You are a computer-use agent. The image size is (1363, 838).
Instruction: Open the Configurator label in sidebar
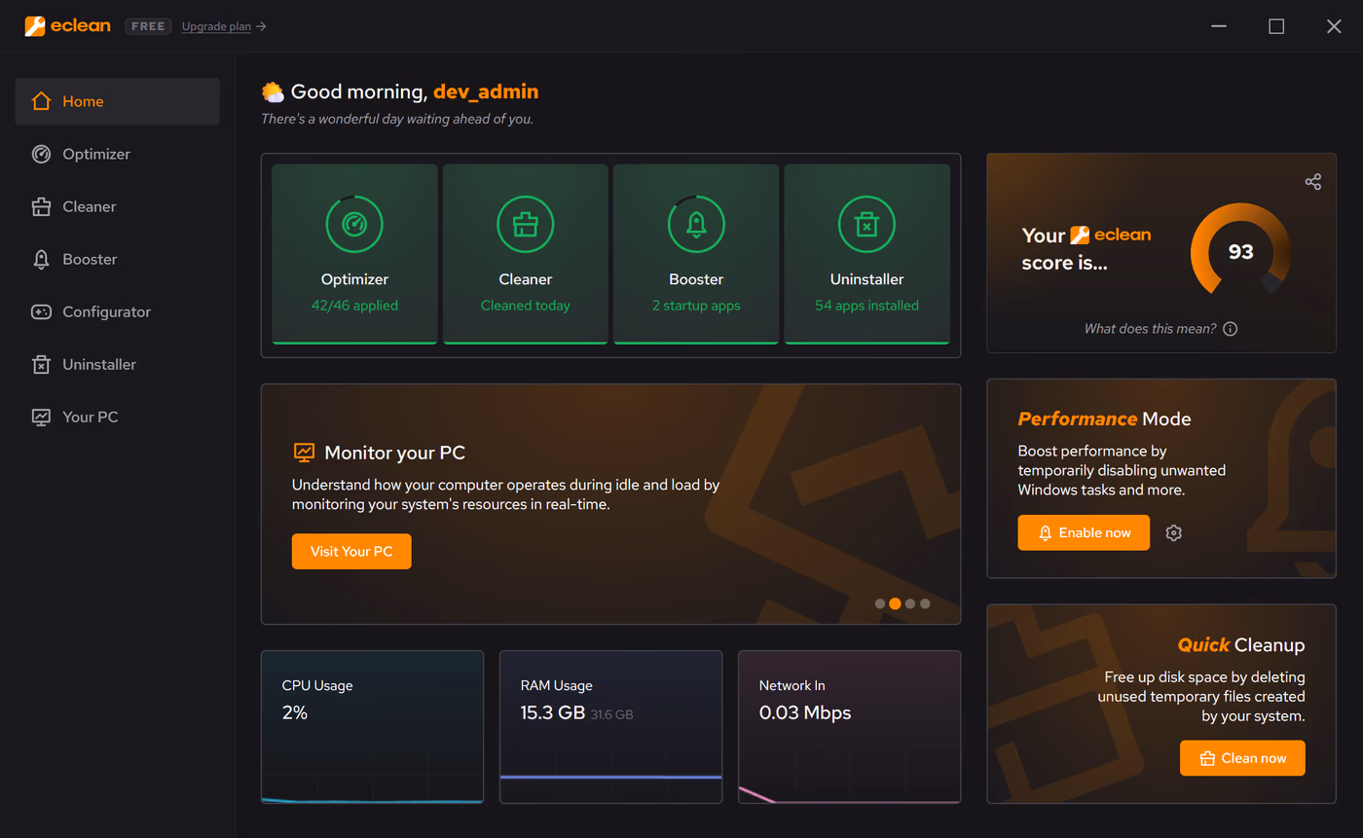[107, 311]
